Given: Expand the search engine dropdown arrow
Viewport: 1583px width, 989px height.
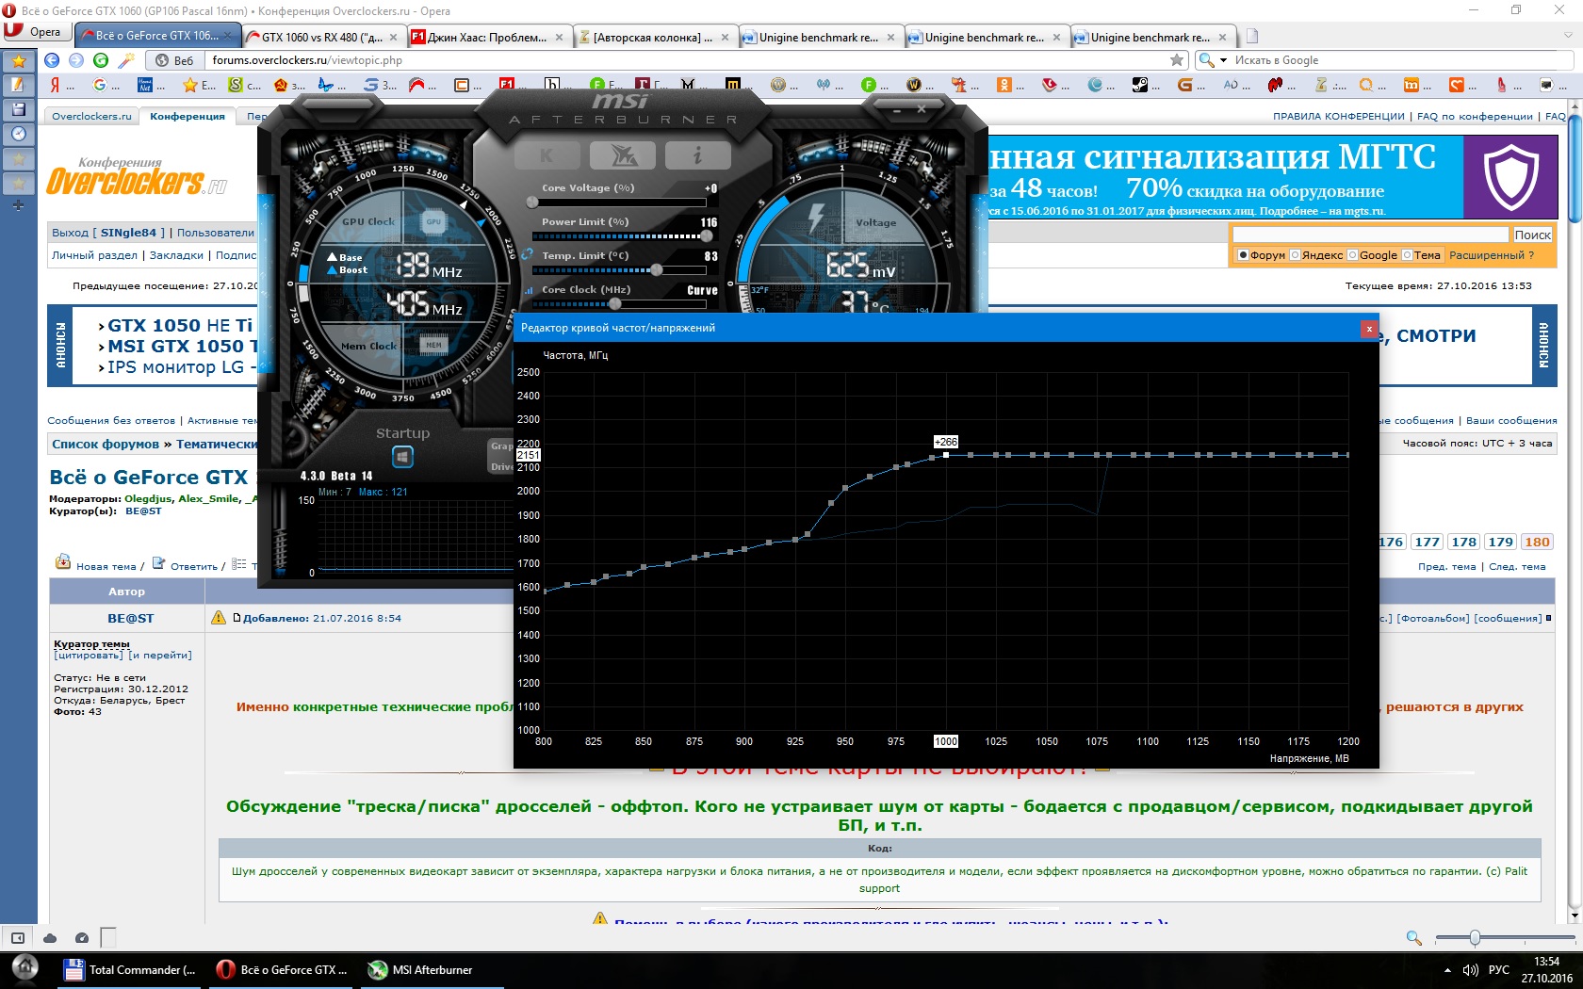Looking at the screenshot, I should click(1223, 60).
